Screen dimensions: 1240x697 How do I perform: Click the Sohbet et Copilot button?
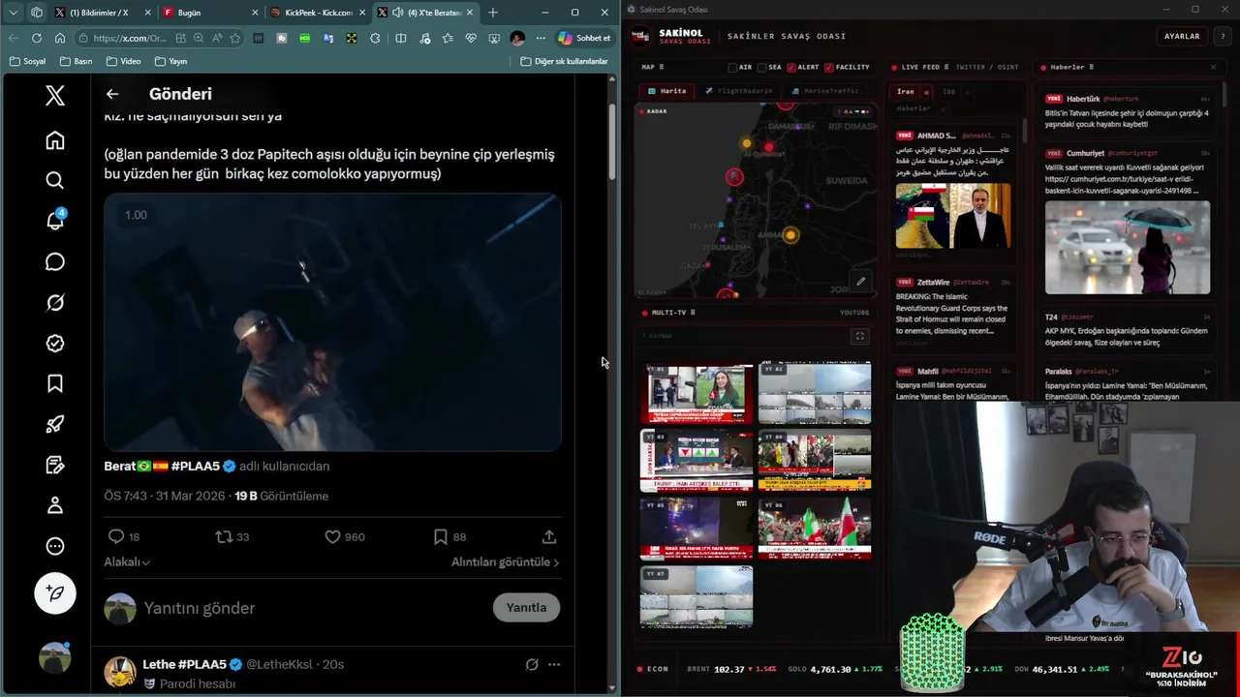[x=585, y=38]
